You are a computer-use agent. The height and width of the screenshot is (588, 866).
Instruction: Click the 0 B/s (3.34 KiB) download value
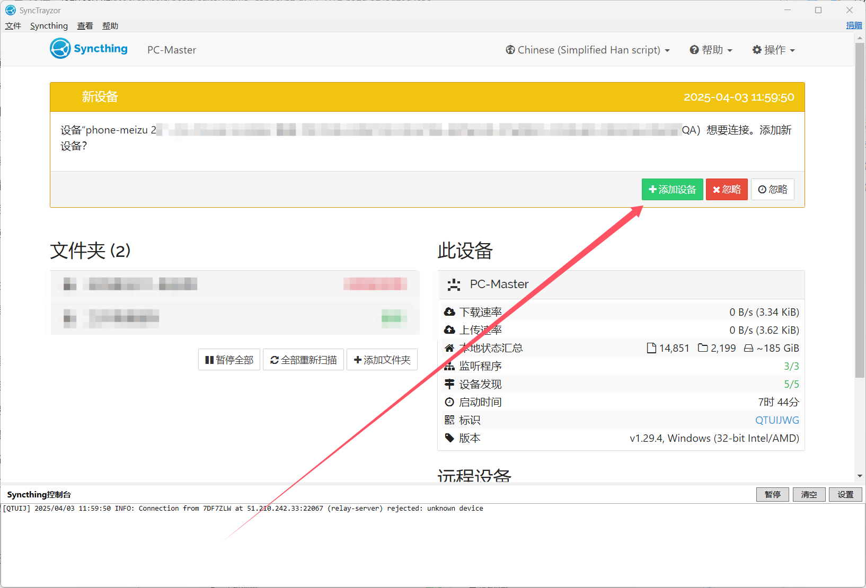pyautogui.click(x=764, y=312)
